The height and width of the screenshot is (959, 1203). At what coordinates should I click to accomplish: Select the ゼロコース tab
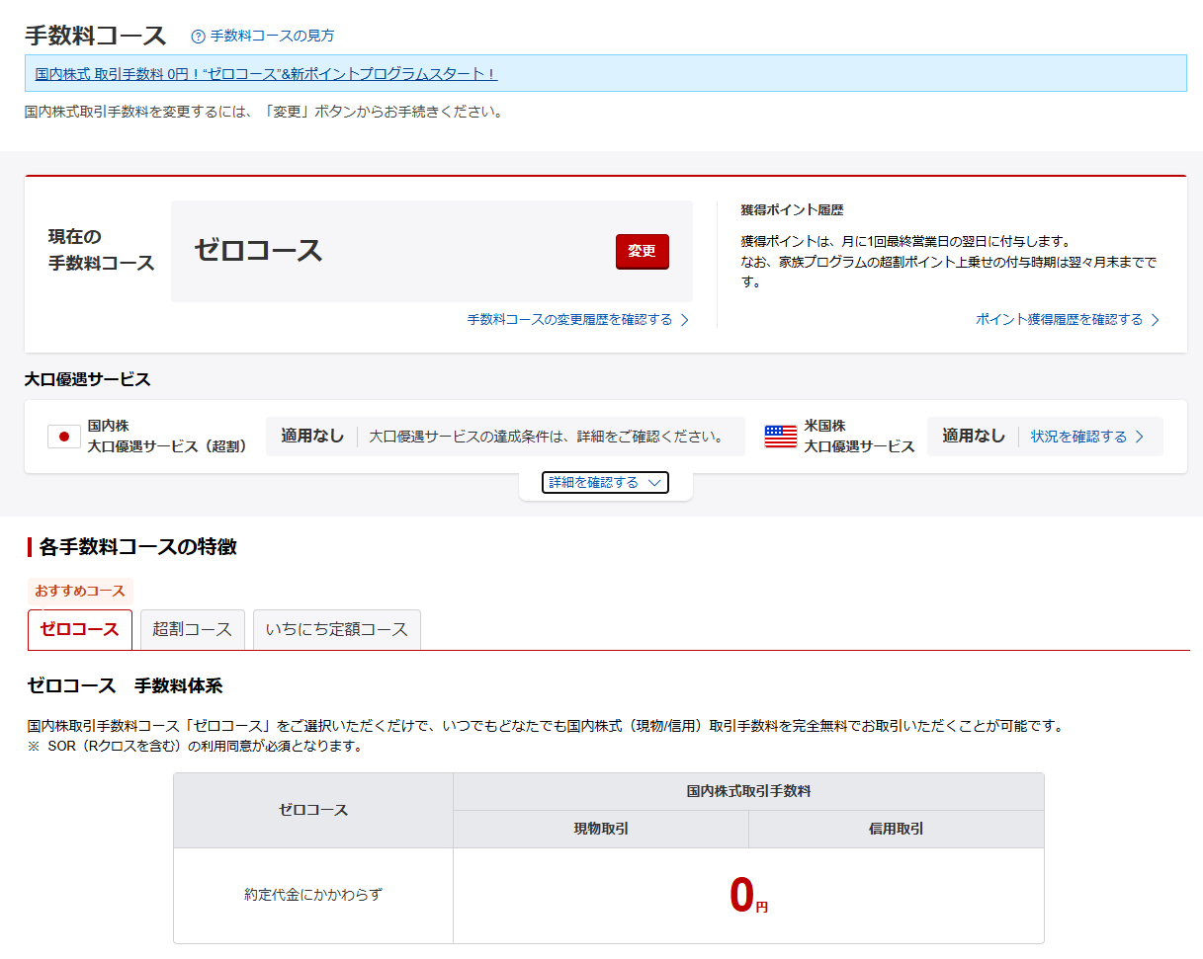click(79, 630)
